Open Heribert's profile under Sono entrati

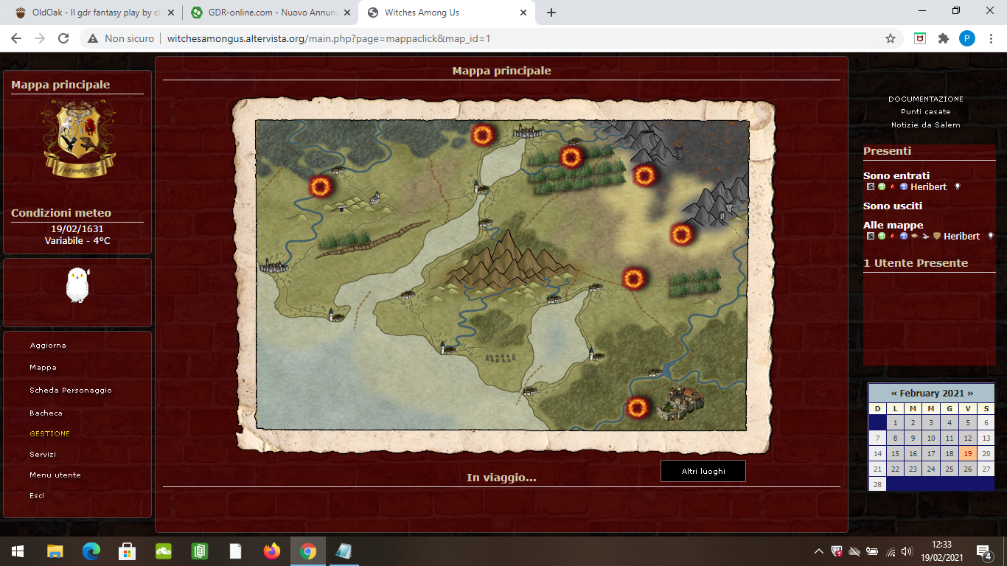[929, 186]
